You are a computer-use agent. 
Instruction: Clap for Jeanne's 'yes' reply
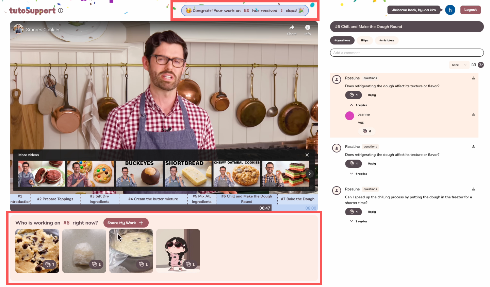point(367,131)
